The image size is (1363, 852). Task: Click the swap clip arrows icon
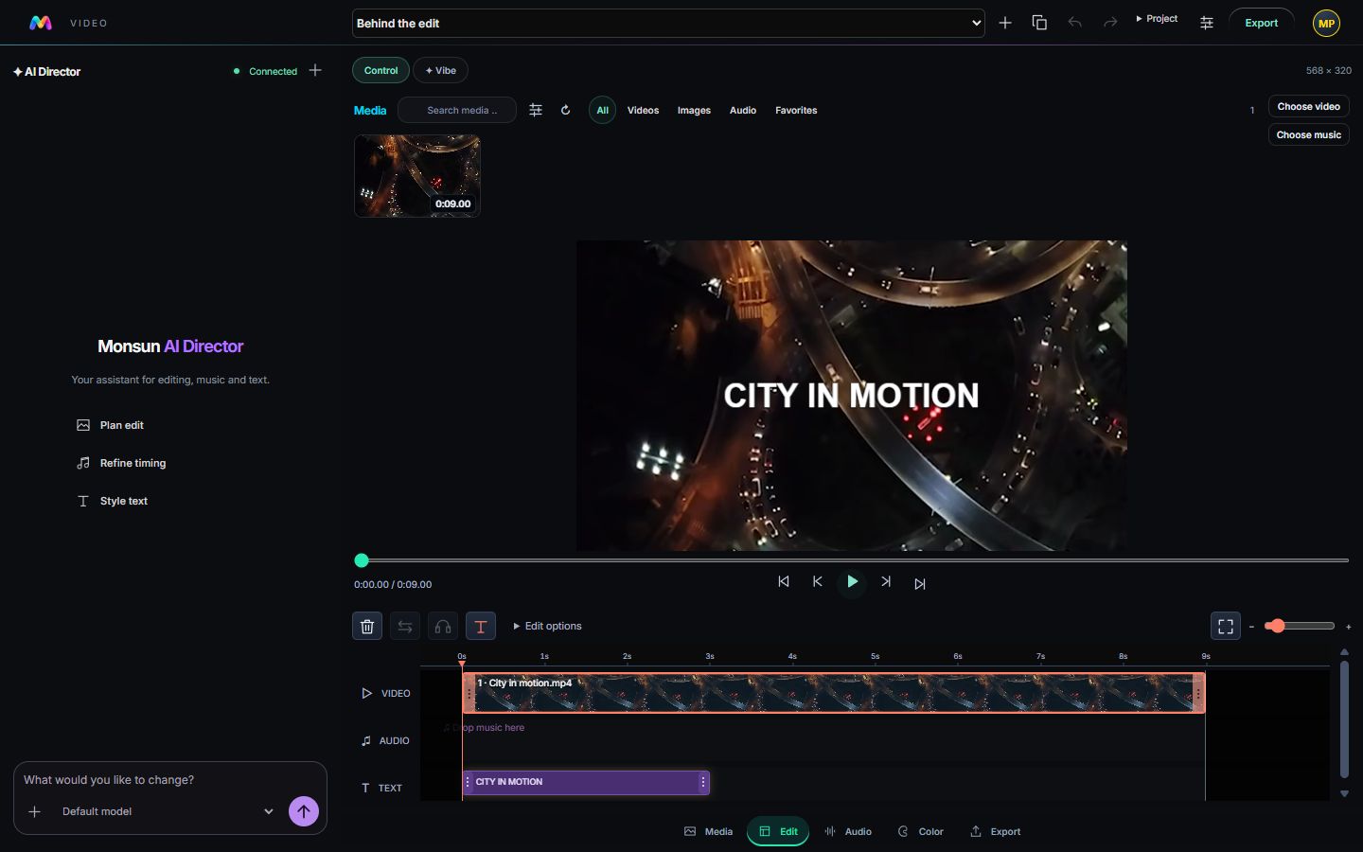405,626
